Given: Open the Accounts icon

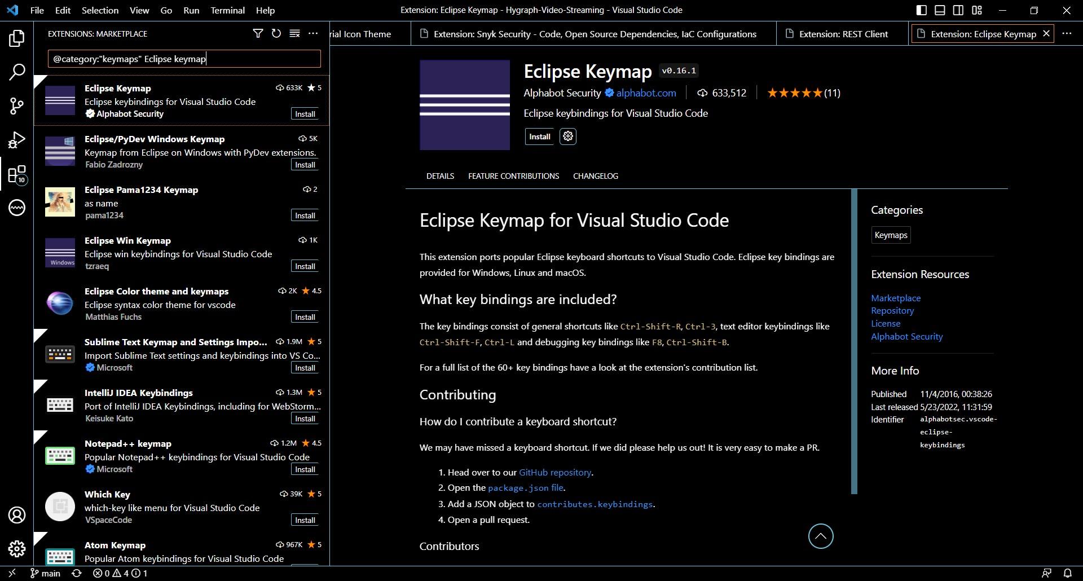Looking at the screenshot, I should pos(17,514).
